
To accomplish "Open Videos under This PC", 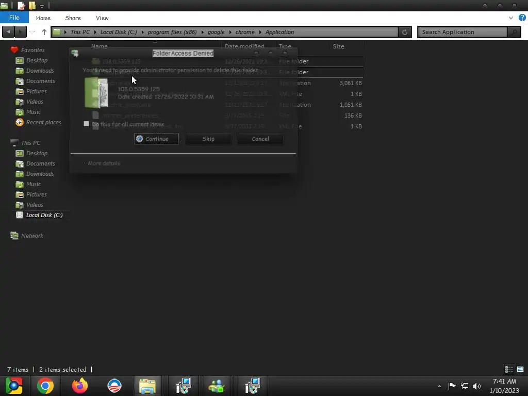I will point(29,205).
